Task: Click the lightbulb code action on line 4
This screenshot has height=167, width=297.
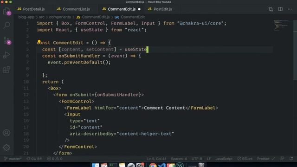Action: 39,41
